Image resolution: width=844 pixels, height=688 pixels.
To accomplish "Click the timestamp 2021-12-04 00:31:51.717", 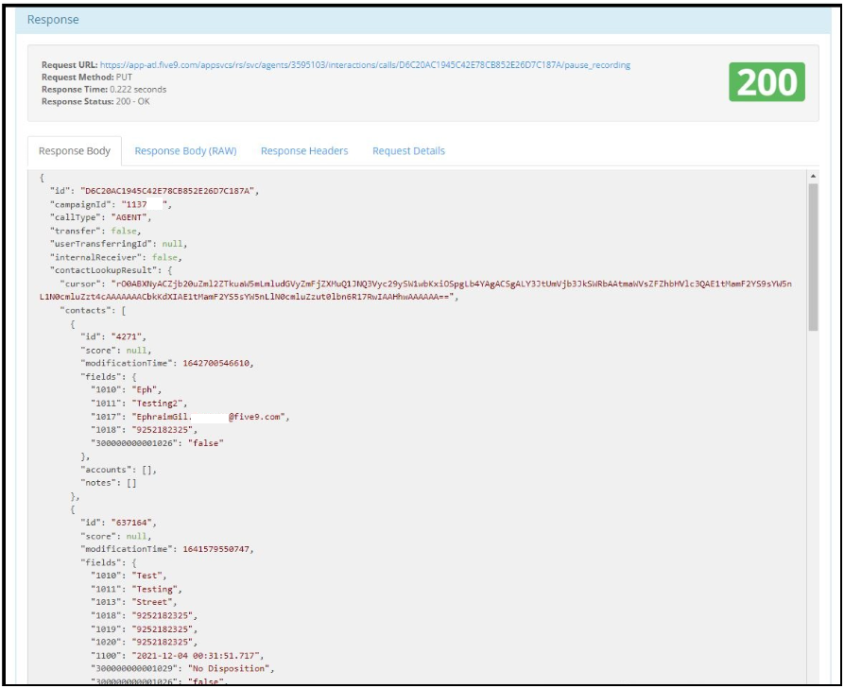I will 196,656.
